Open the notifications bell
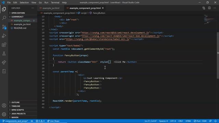This screenshot has width=219, height=123. point(216,121)
